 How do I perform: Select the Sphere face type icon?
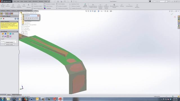pyautogui.click(x=10, y=34)
